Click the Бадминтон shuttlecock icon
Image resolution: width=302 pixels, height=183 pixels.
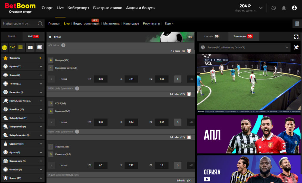click(x=6, y=144)
